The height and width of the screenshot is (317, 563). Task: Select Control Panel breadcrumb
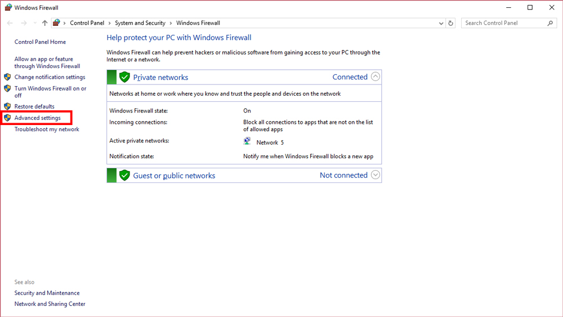[87, 23]
